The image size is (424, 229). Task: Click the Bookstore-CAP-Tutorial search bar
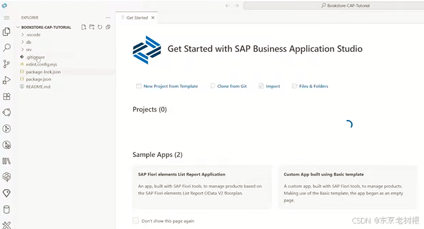[333, 6]
